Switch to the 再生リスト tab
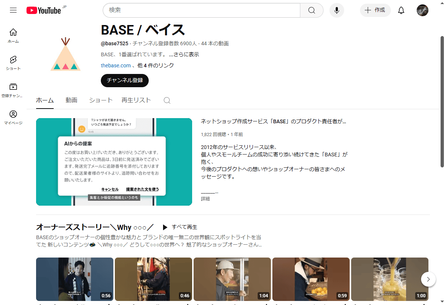Image resolution: width=445 pixels, height=305 pixels. point(136,100)
